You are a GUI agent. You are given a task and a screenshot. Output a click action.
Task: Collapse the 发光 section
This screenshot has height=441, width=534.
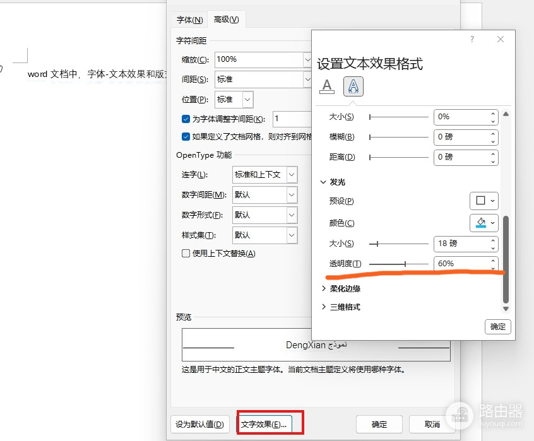click(333, 182)
